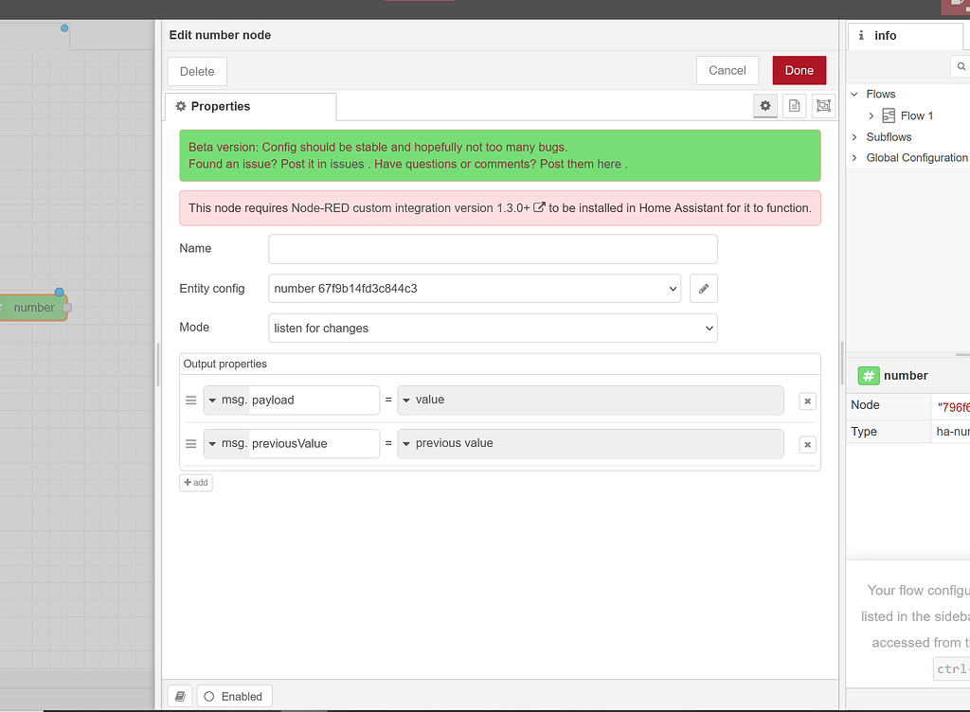Screen dimensions: 970x712
Task: Remove the msg.previousValue output property row
Action: [x=806, y=443]
